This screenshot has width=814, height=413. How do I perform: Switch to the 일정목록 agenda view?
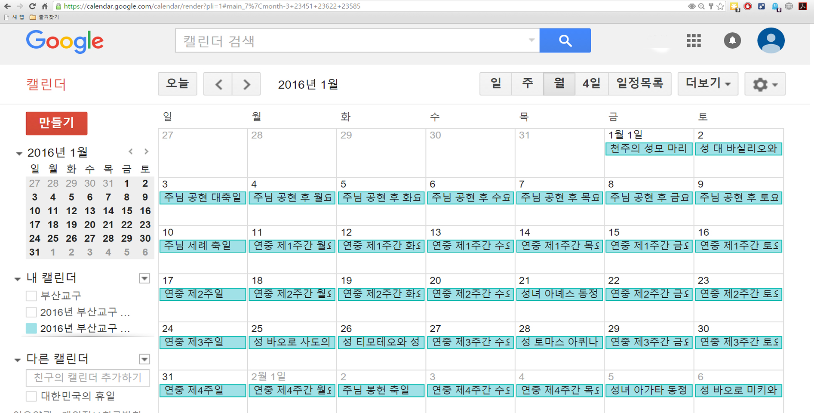pyautogui.click(x=639, y=83)
